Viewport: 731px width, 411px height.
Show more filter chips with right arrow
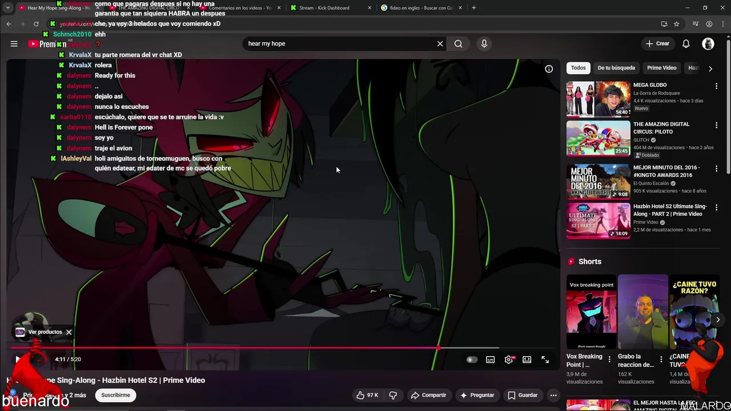pyautogui.click(x=710, y=68)
